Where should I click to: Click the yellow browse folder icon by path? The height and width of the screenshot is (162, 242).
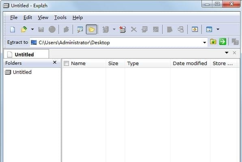pyautogui.click(x=213, y=42)
